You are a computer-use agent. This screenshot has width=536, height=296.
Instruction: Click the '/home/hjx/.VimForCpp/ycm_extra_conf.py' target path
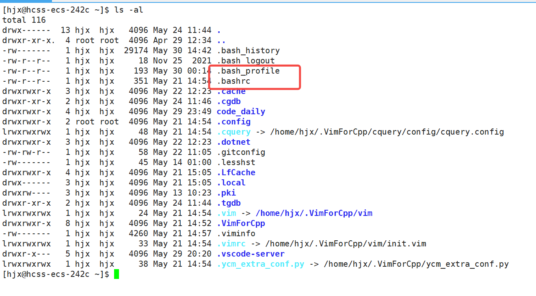pyautogui.click(x=416, y=264)
